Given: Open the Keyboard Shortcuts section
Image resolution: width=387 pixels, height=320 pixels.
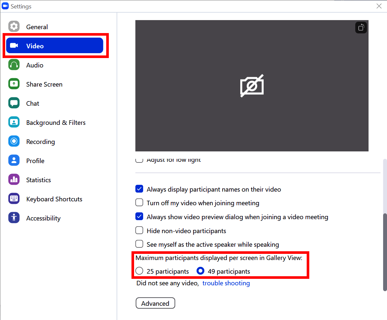Looking at the screenshot, I should 54,199.
